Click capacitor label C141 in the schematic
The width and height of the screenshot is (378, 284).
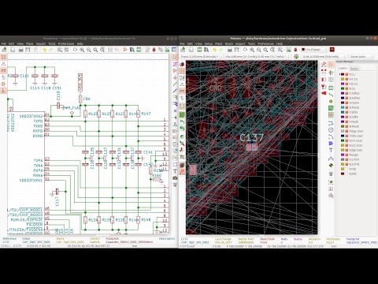pyautogui.click(x=148, y=152)
